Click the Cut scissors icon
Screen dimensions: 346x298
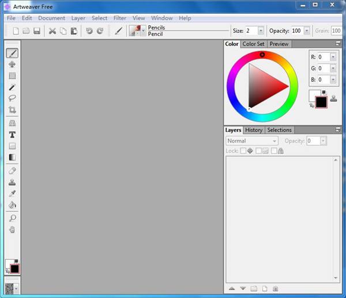click(52, 31)
